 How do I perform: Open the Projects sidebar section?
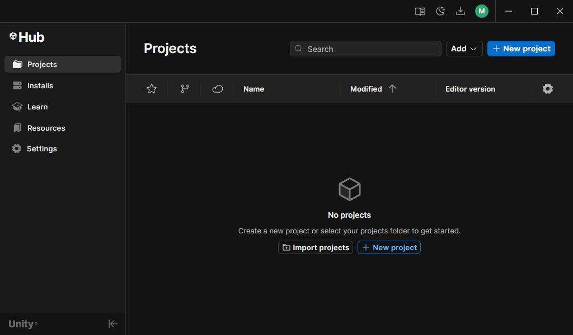coord(63,64)
